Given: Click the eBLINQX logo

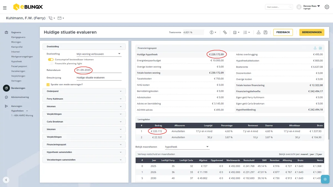Looking at the screenshot, I should [28, 7].
